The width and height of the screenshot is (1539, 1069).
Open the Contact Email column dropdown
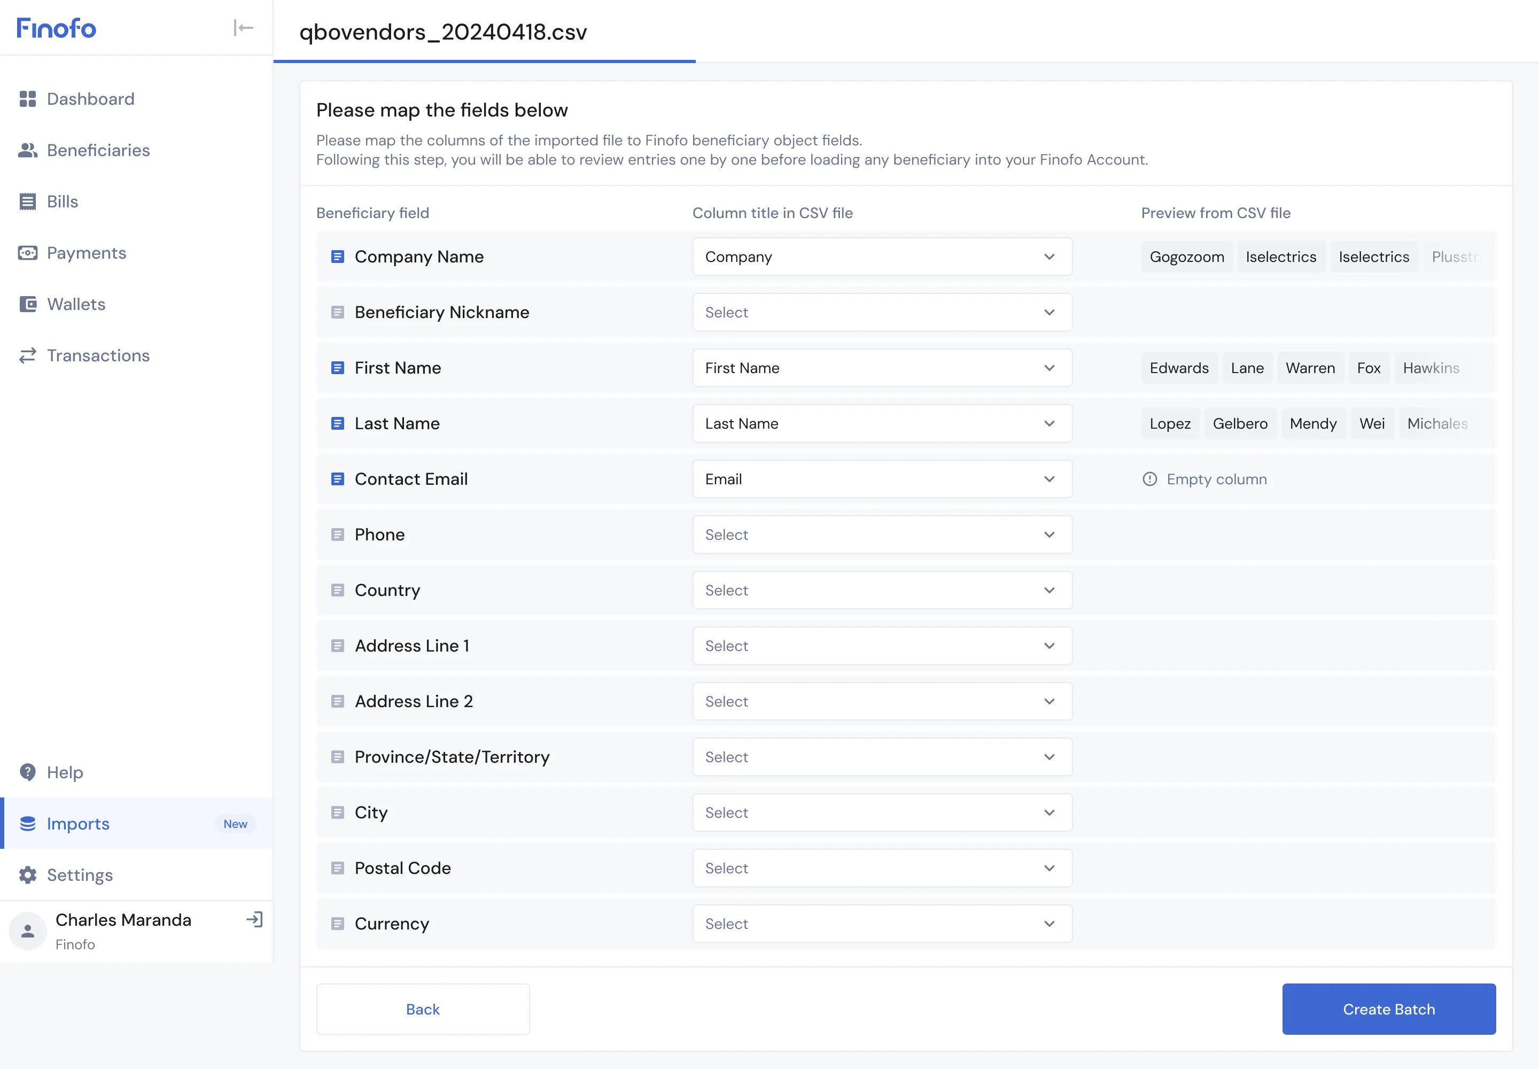click(881, 479)
